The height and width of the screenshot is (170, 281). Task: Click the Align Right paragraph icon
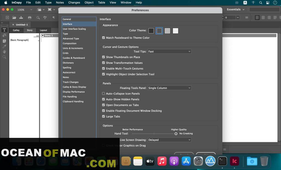269,18
